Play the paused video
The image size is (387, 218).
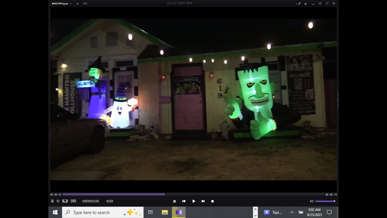194,201
